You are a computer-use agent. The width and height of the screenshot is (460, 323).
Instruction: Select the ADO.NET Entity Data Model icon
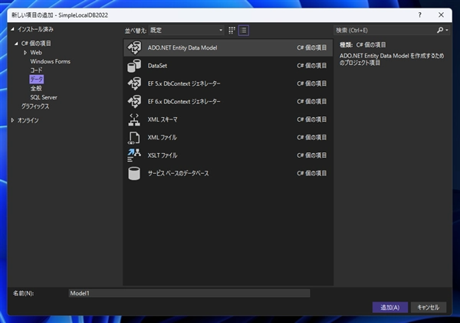point(134,47)
